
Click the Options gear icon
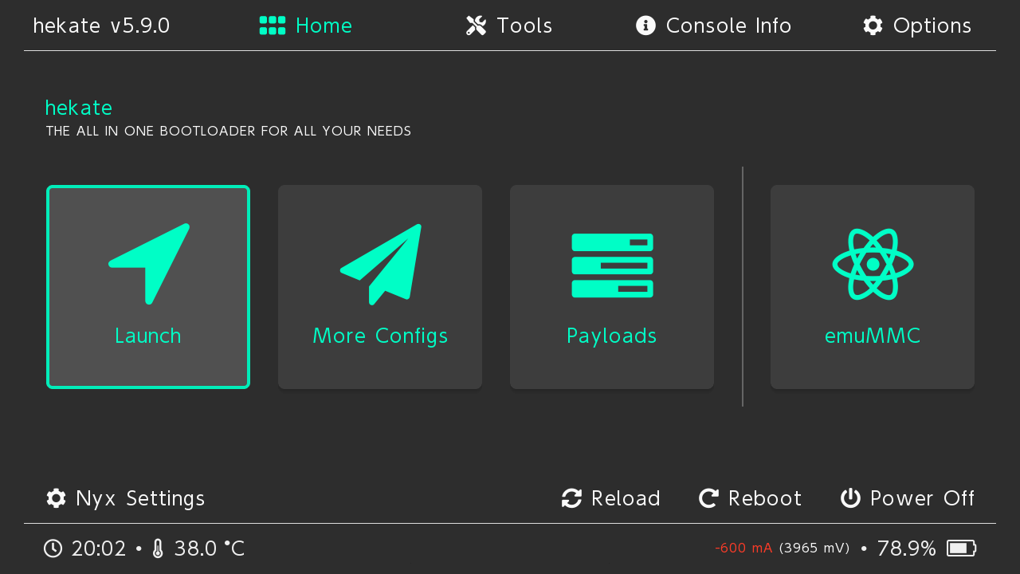[x=873, y=26]
